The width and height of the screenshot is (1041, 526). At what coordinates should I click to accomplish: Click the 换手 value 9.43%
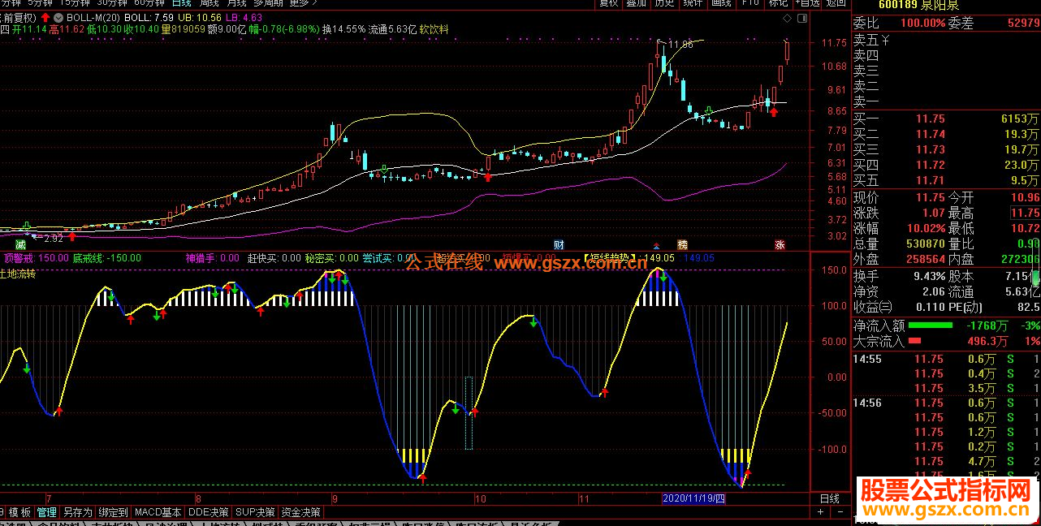(x=928, y=275)
